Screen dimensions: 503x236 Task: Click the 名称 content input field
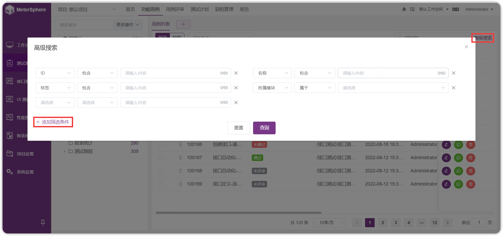point(393,73)
